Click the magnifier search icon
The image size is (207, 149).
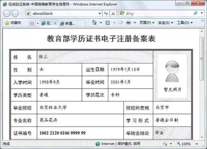click(196, 13)
